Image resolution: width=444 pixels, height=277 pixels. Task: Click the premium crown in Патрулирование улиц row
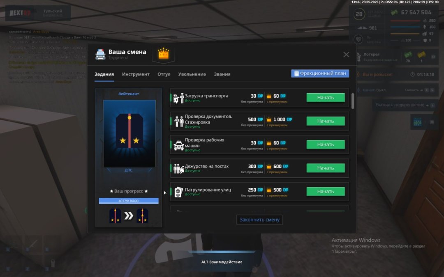click(x=269, y=190)
